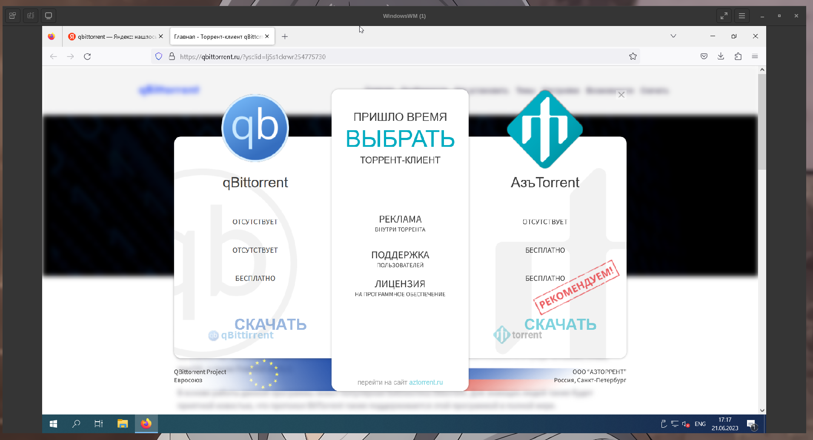
Task: Click the РЕКОМЕНДУЕМ! stamp
Action: click(576, 287)
